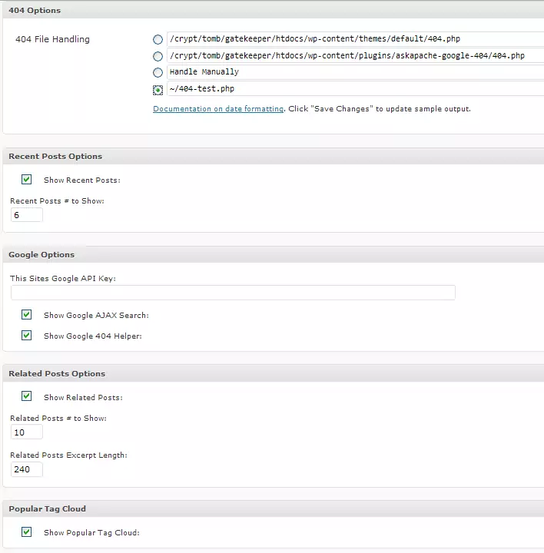Choose the Handle Manually radio button
Screen dimensions: 544x553
[x=158, y=72]
